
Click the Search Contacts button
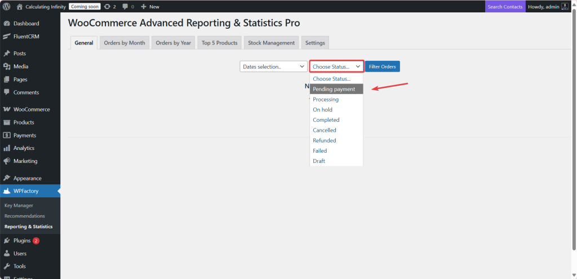(505, 7)
